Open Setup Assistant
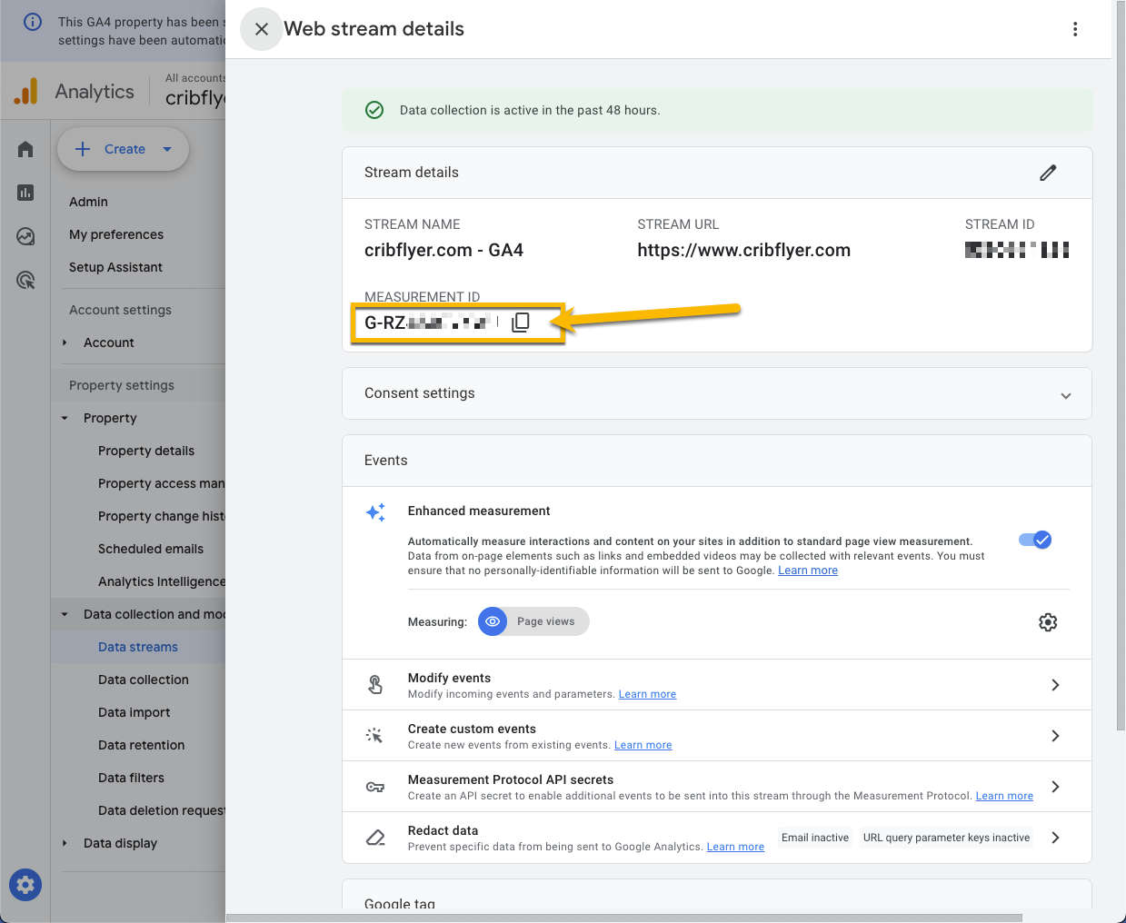The image size is (1126, 923). tap(115, 267)
